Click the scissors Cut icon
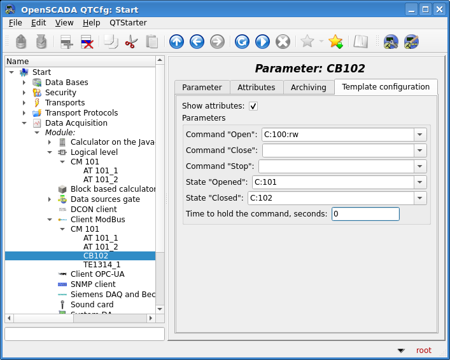This screenshot has width=450, height=360. point(131,42)
